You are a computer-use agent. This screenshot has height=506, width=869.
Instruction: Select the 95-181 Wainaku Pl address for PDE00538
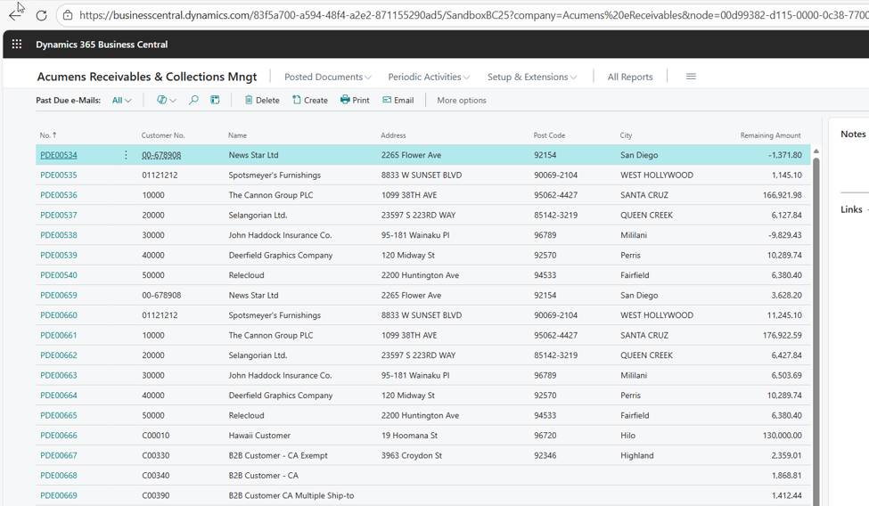(415, 235)
